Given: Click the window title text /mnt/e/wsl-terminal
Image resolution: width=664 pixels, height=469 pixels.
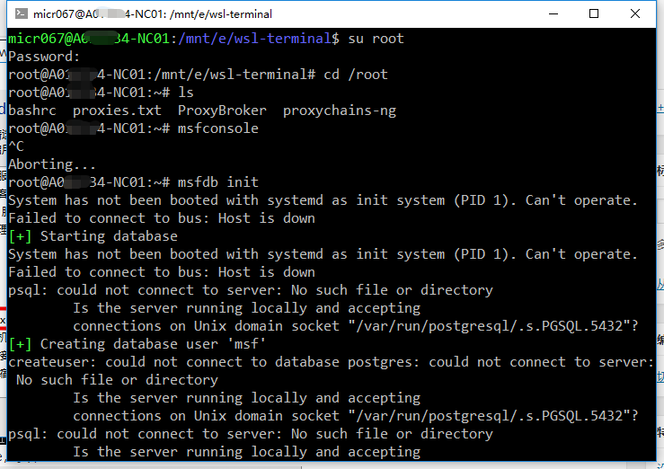Looking at the screenshot, I should tap(220, 14).
